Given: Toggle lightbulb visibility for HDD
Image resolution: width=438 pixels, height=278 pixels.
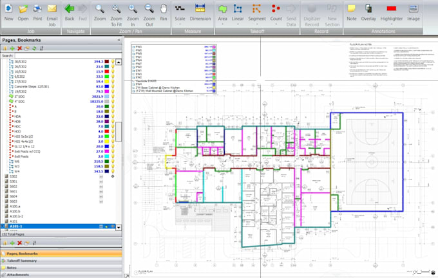Looking at the screenshot, I should (x=113, y=131).
